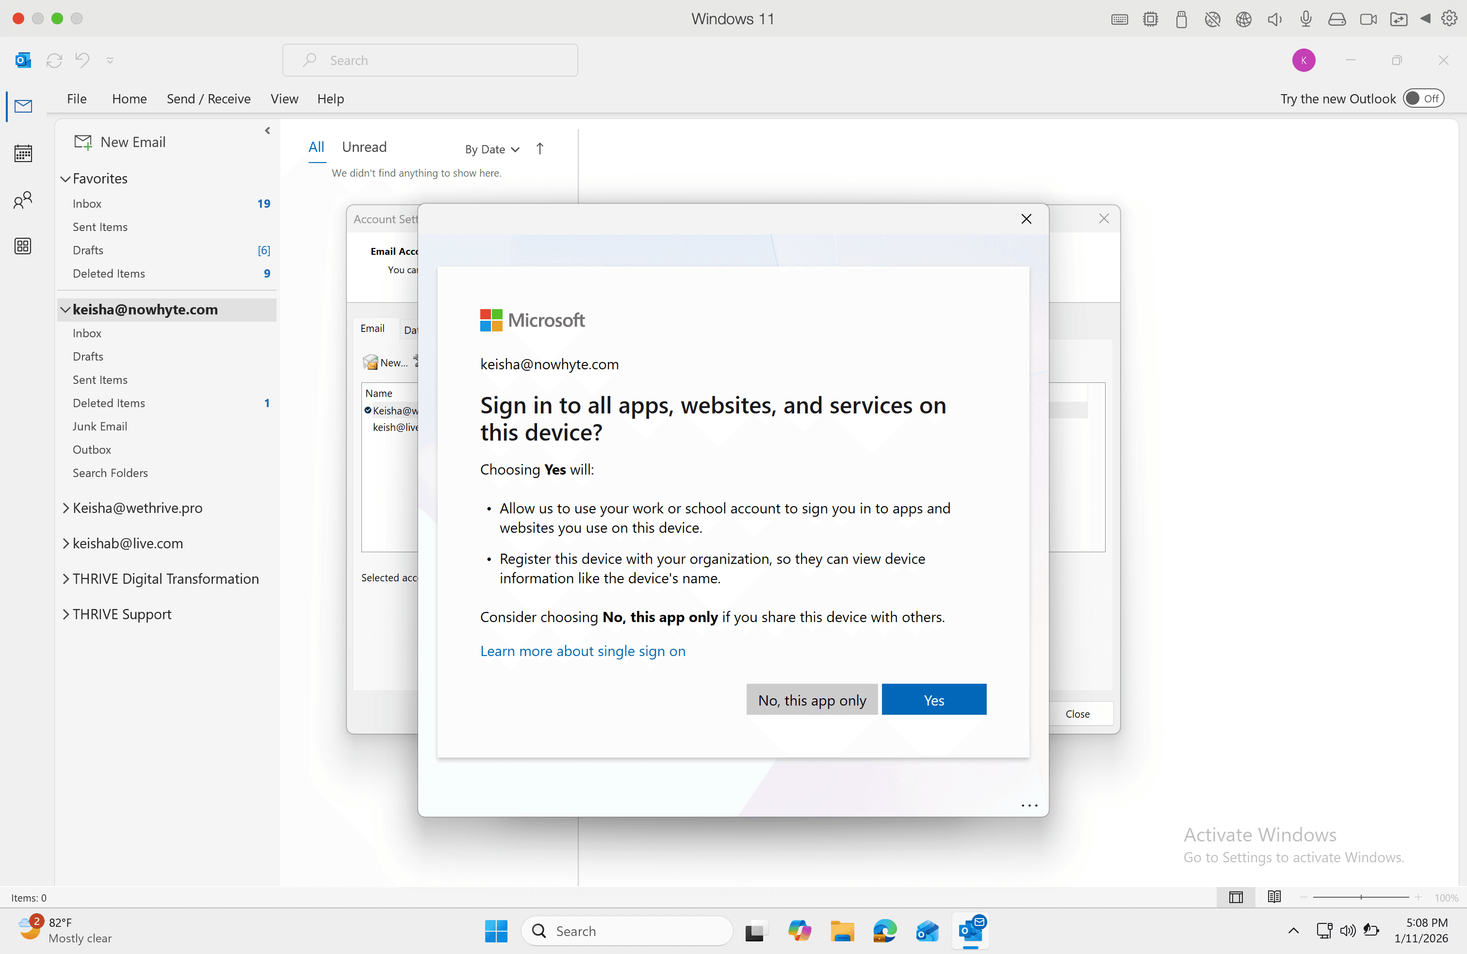Open Learn more about single sign on
1467x954 pixels.
[583, 651]
